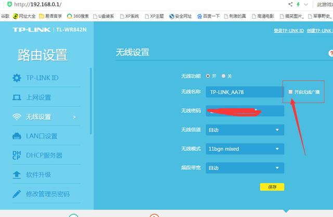Click the Wi-Fi icon for 无线设置

(x=17, y=117)
